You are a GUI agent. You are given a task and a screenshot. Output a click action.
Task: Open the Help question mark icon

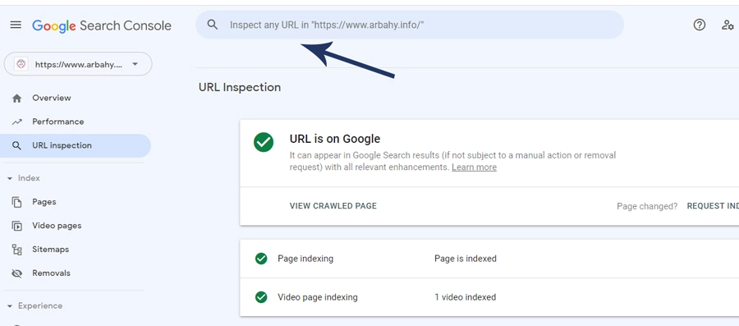click(x=700, y=25)
